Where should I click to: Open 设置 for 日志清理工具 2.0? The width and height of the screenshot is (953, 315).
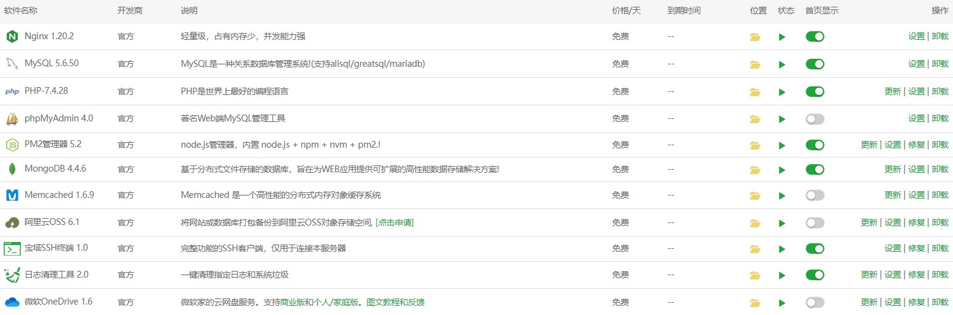click(893, 275)
